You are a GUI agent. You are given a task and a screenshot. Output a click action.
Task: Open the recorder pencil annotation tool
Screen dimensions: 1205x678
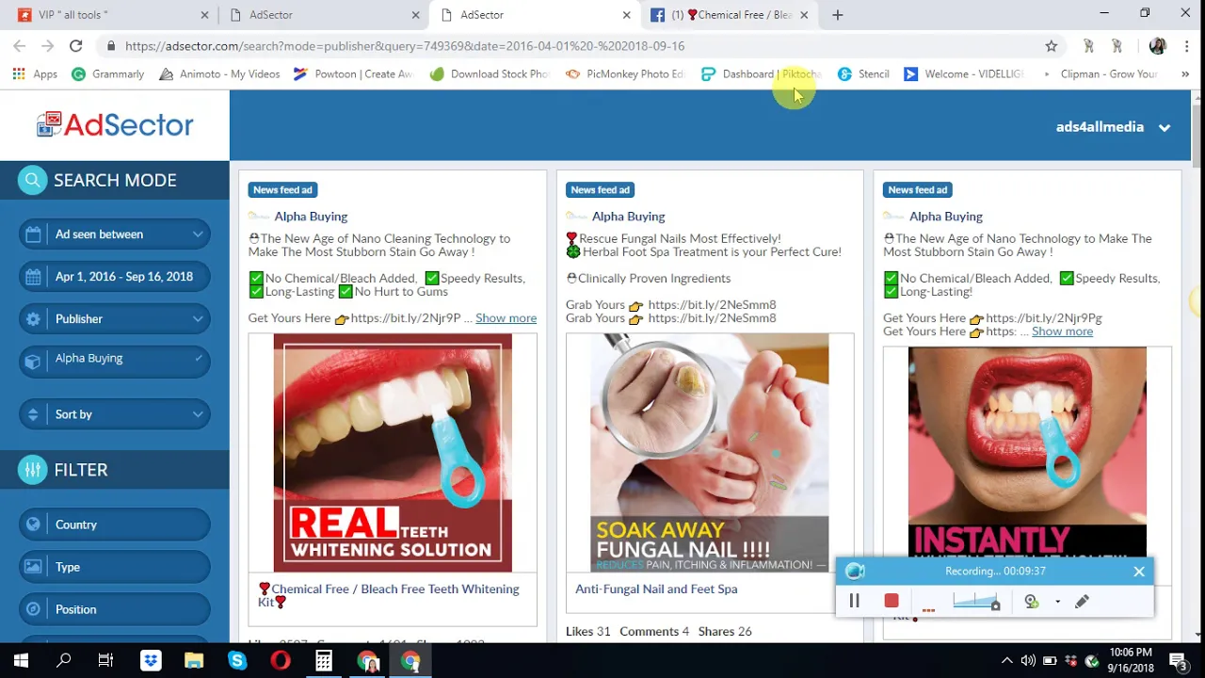click(1082, 601)
